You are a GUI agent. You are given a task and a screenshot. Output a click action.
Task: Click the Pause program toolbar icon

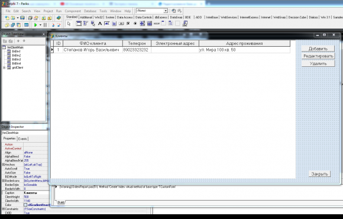pos(46,25)
